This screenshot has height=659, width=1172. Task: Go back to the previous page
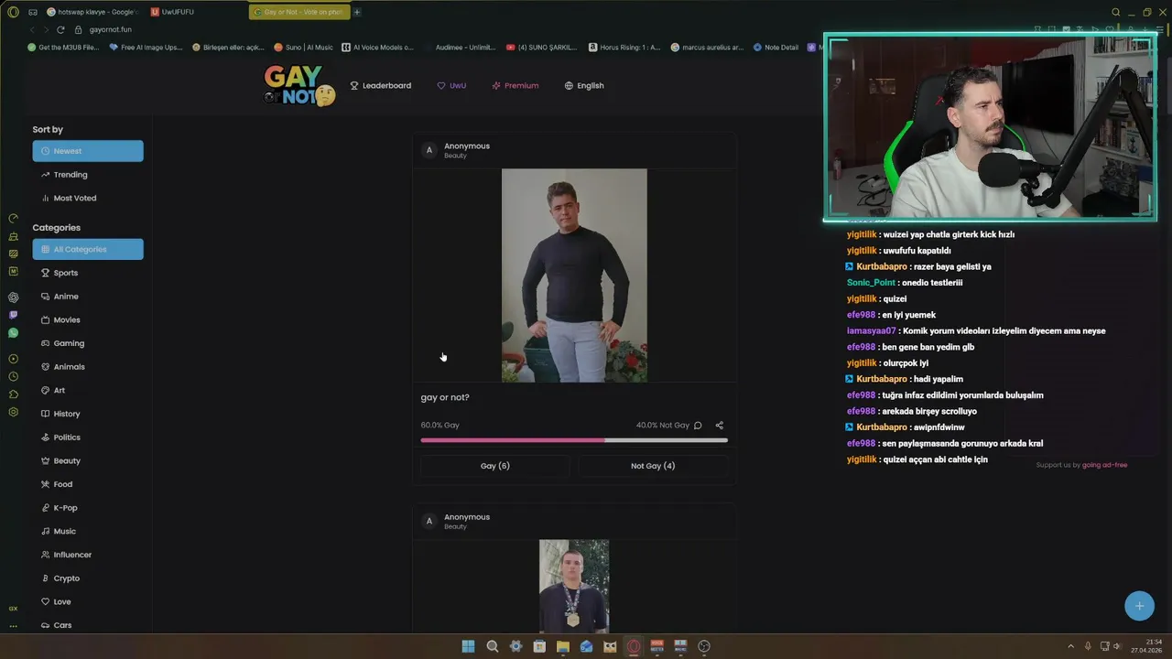(32, 29)
